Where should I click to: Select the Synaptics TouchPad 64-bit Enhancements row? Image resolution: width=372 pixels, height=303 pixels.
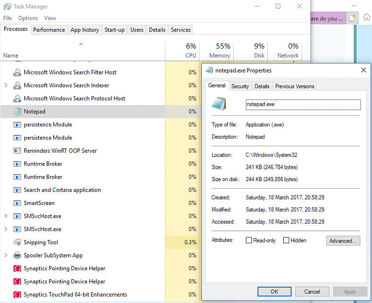[x=101, y=295]
